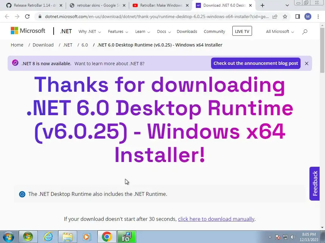Click the LIVE TV button
The image size is (325, 243).
pos(242,31)
